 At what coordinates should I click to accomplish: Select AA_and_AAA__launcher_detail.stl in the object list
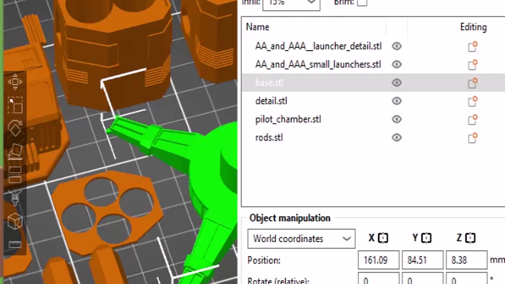(x=318, y=47)
